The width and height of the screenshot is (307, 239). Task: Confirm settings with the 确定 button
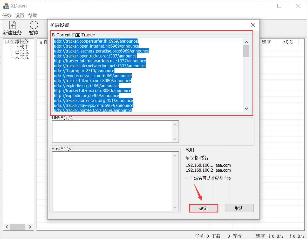coord(203,208)
